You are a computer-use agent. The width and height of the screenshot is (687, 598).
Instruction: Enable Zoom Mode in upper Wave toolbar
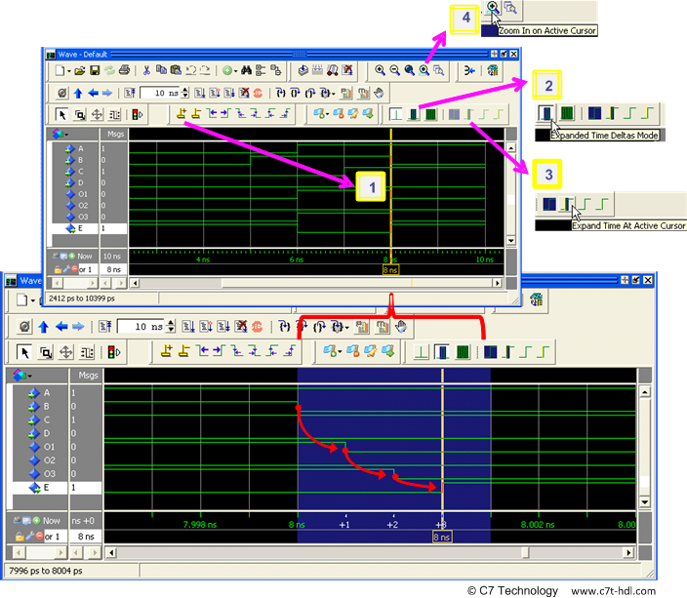[79, 115]
